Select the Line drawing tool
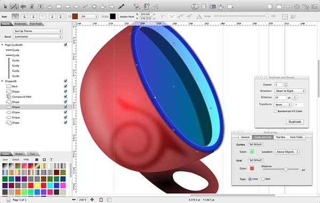 pos(85,6)
